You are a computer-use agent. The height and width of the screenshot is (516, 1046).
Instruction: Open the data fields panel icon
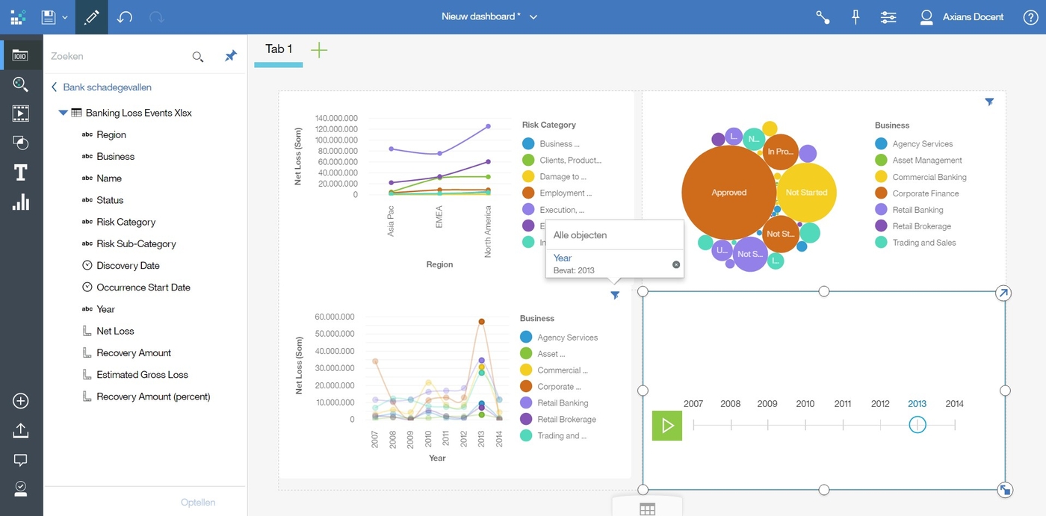point(21,54)
